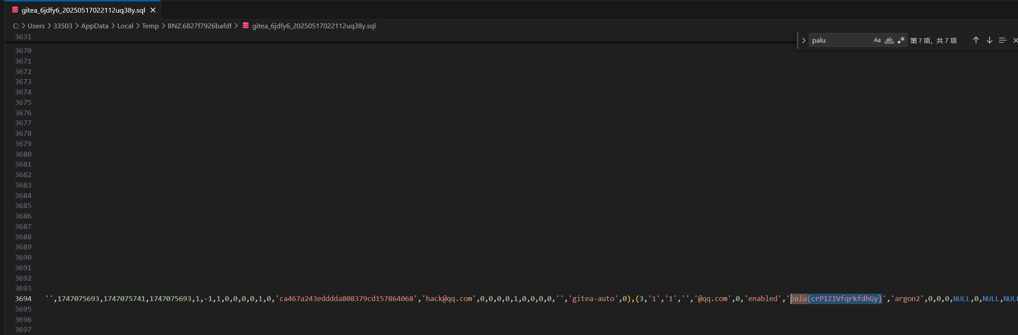Image resolution: width=1018 pixels, height=335 pixels.
Task: Enable Match Whole Word option
Action: click(889, 40)
